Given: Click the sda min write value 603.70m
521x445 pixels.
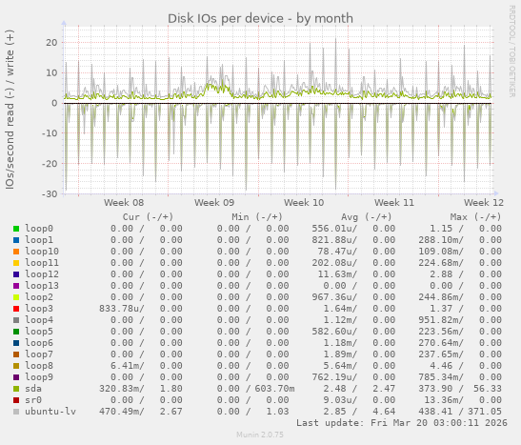Looking at the screenshot, I should [274, 389].
